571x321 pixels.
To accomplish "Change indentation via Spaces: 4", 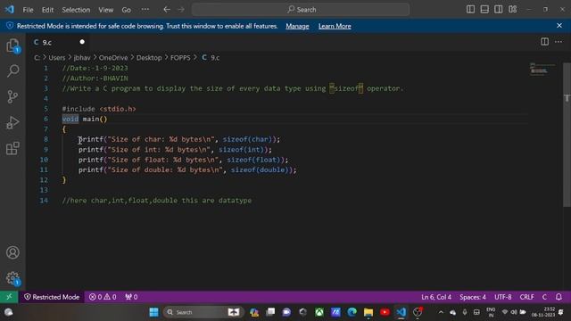I will click(473, 297).
